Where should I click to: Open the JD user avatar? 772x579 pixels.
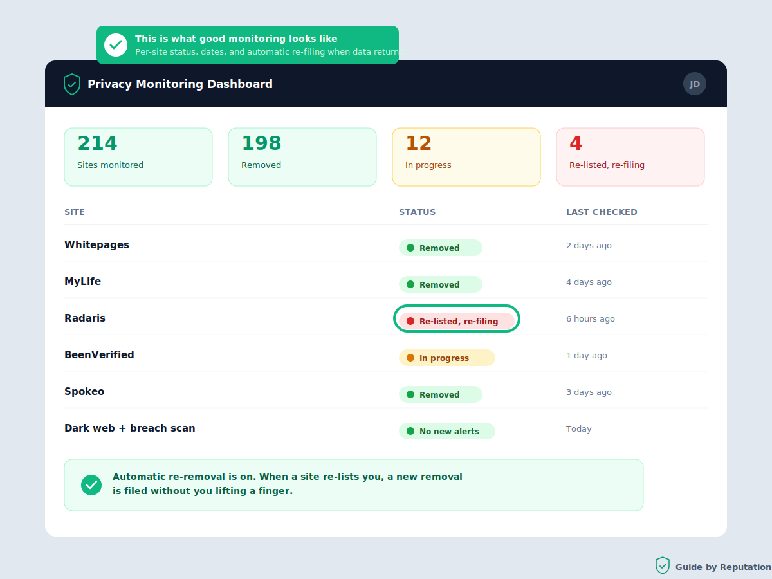[x=695, y=84]
